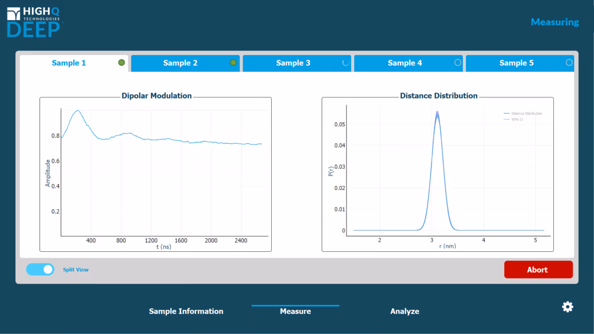Click Sample 4 empty status circle
Viewport: 594px width, 334px height.
pyautogui.click(x=457, y=63)
